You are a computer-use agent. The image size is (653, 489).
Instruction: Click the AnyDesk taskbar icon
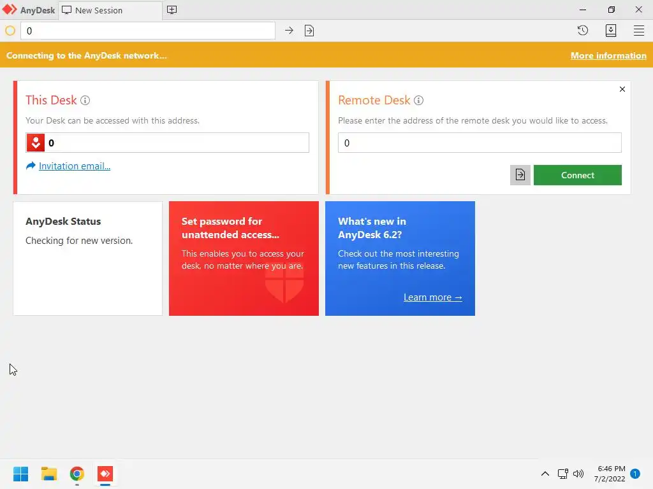(105, 474)
